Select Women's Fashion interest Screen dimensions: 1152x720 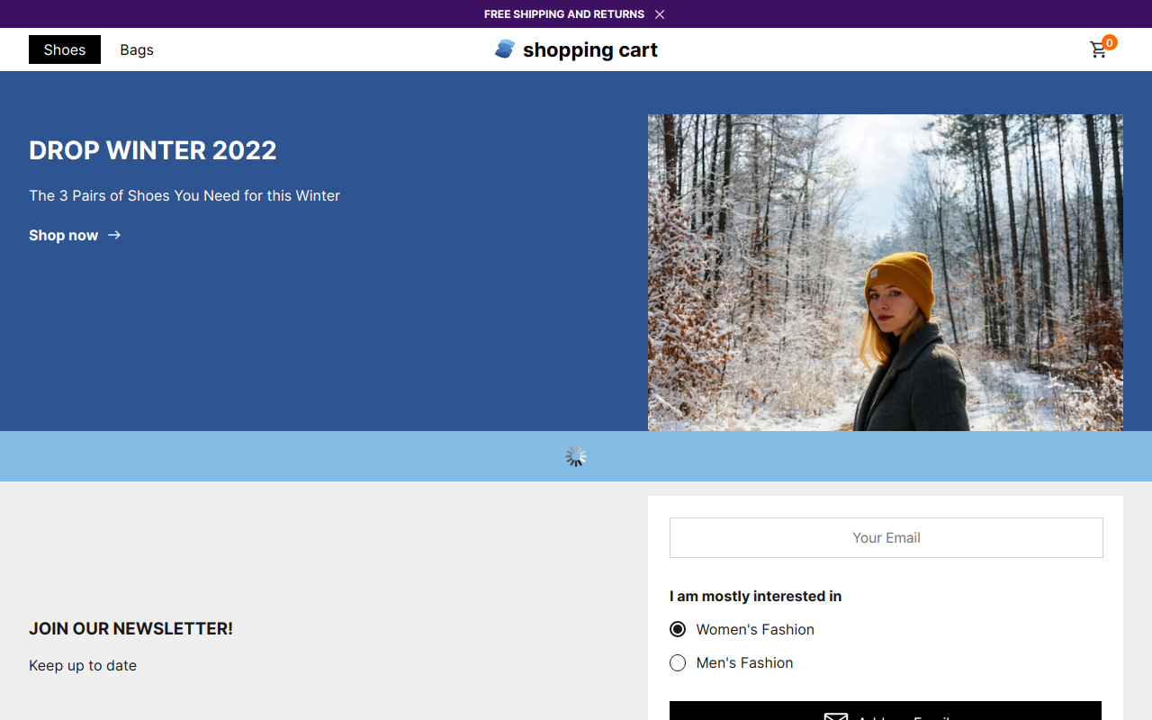[x=678, y=629]
